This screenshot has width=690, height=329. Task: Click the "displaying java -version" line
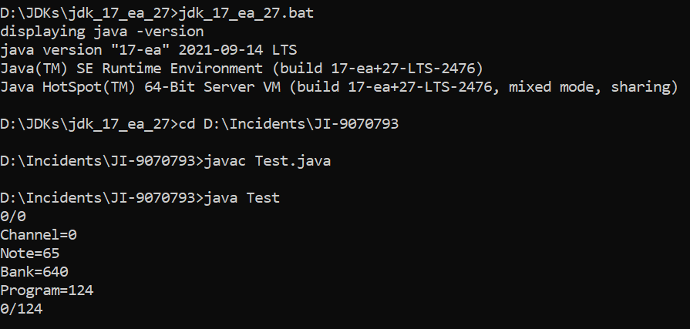[102, 32]
